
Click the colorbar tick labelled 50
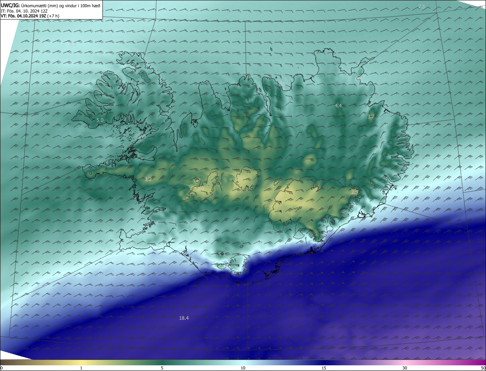483,368
